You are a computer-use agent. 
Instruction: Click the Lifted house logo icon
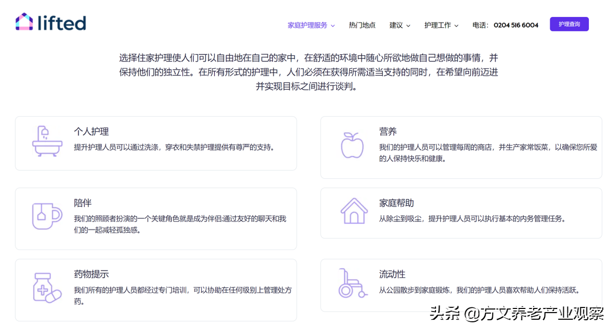[x=23, y=23]
